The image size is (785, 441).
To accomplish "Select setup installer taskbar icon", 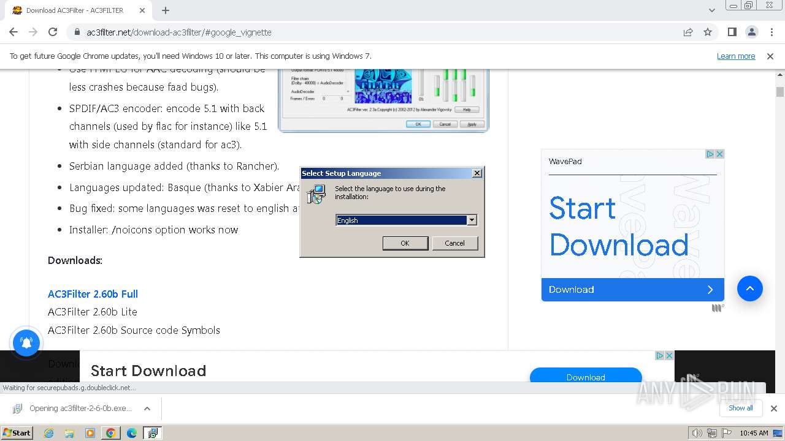I will coord(153,433).
